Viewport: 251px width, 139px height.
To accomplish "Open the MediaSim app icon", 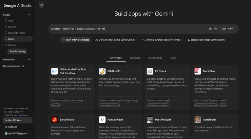I will [198, 71].
